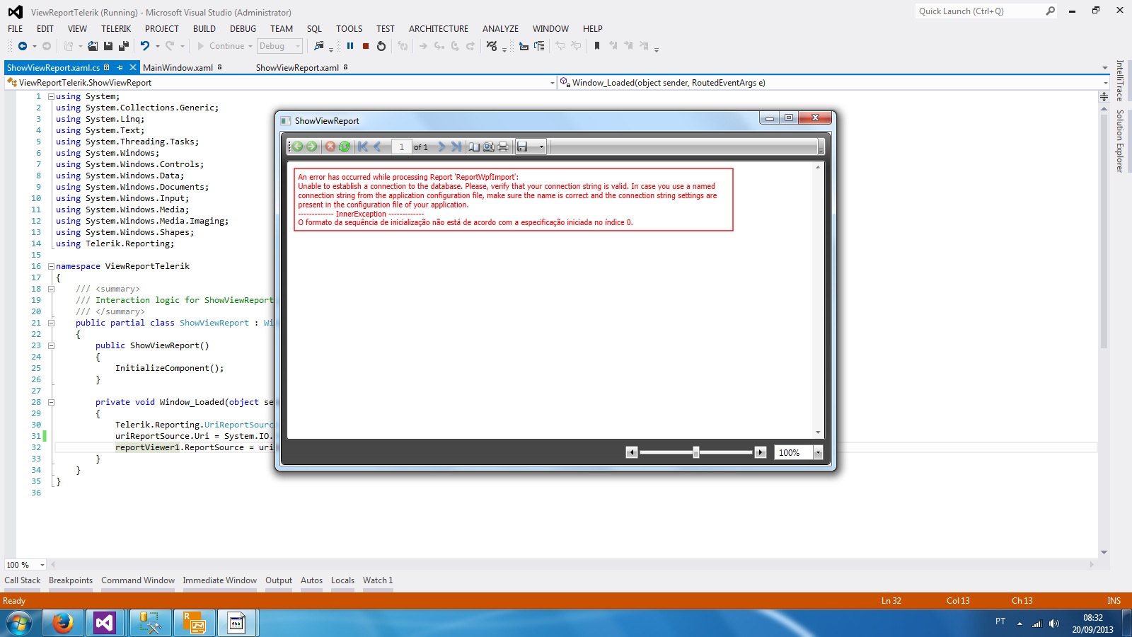Pin the ShowViewReport.xaml.cs tab

click(x=120, y=68)
